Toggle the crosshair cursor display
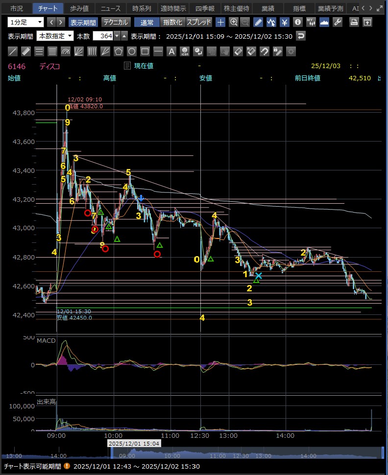 221,22
